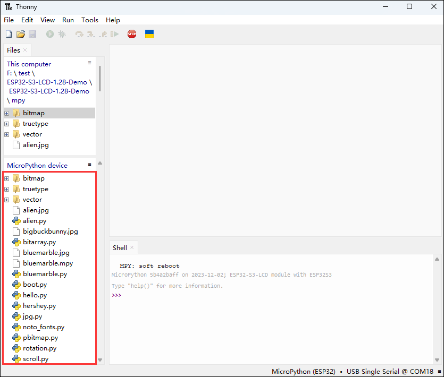
Task: Click the Shell scroll-up arrow
Action: click(437, 259)
